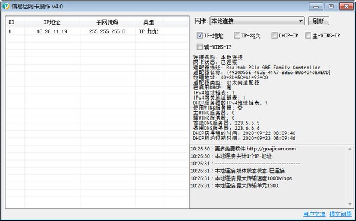The image size is (356, 221).
Task: Click the subnet mask cell 255.255.255.0
Action: coord(107,31)
